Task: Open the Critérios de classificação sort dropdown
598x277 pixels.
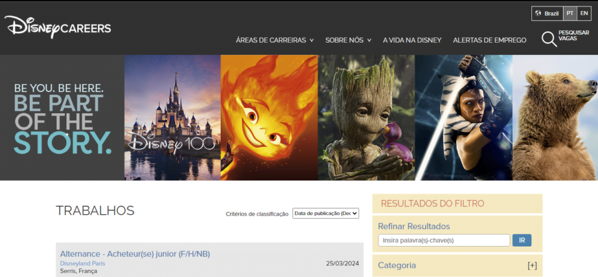Action: [x=326, y=213]
